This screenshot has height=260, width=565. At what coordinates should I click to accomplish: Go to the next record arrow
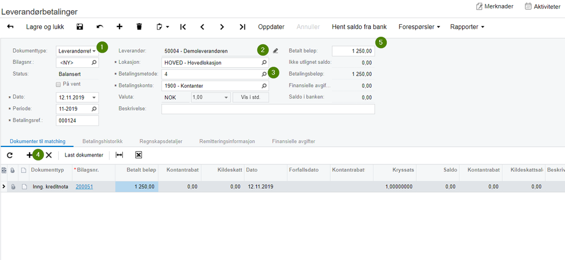222,27
